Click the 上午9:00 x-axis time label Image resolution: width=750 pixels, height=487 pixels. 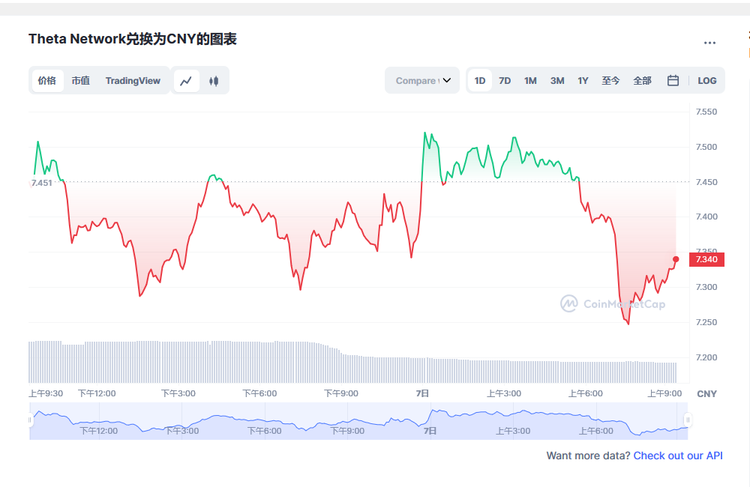coord(664,393)
